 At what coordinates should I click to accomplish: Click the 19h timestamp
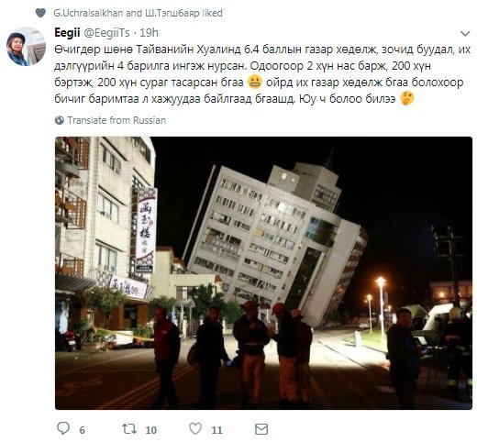[x=149, y=33]
